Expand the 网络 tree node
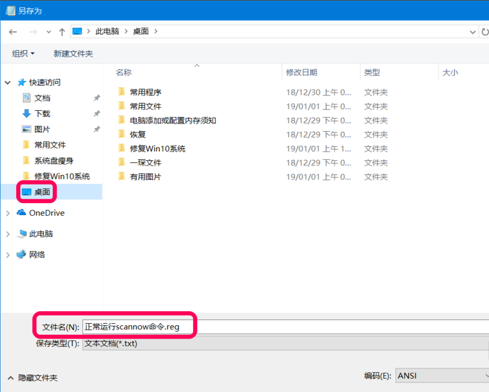Viewport: 489px width, 392px height. (x=8, y=255)
